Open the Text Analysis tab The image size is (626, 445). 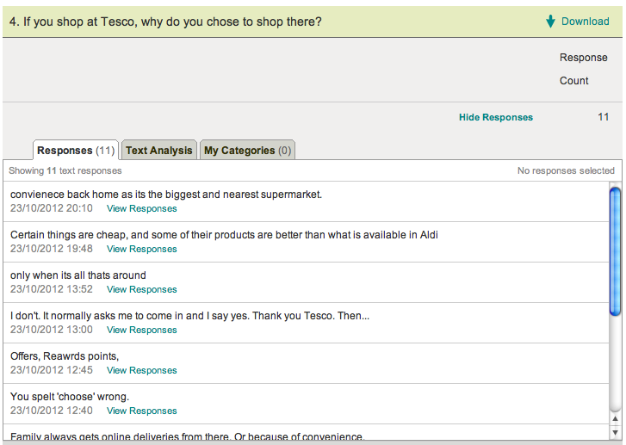pos(159,151)
